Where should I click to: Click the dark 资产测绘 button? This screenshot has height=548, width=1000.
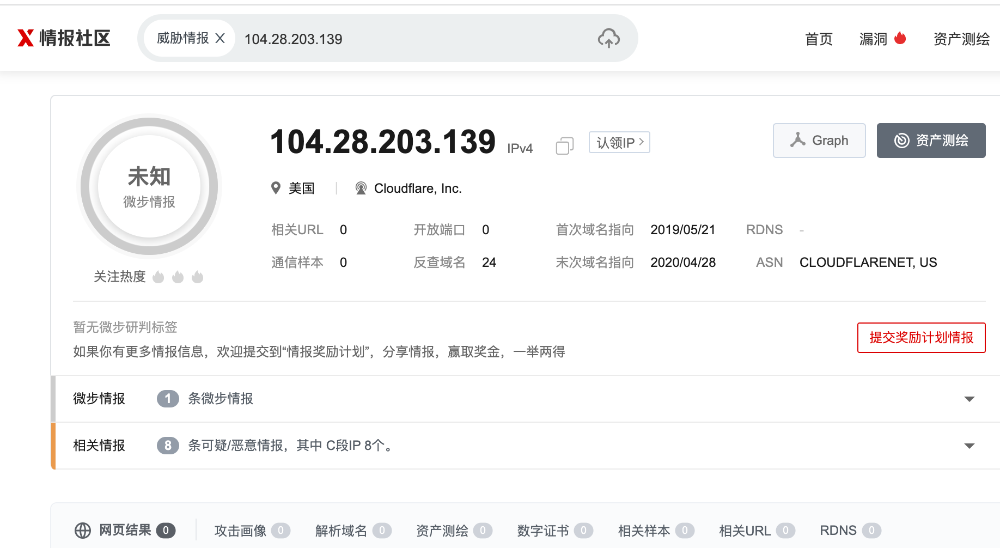(x=931, y=141)
